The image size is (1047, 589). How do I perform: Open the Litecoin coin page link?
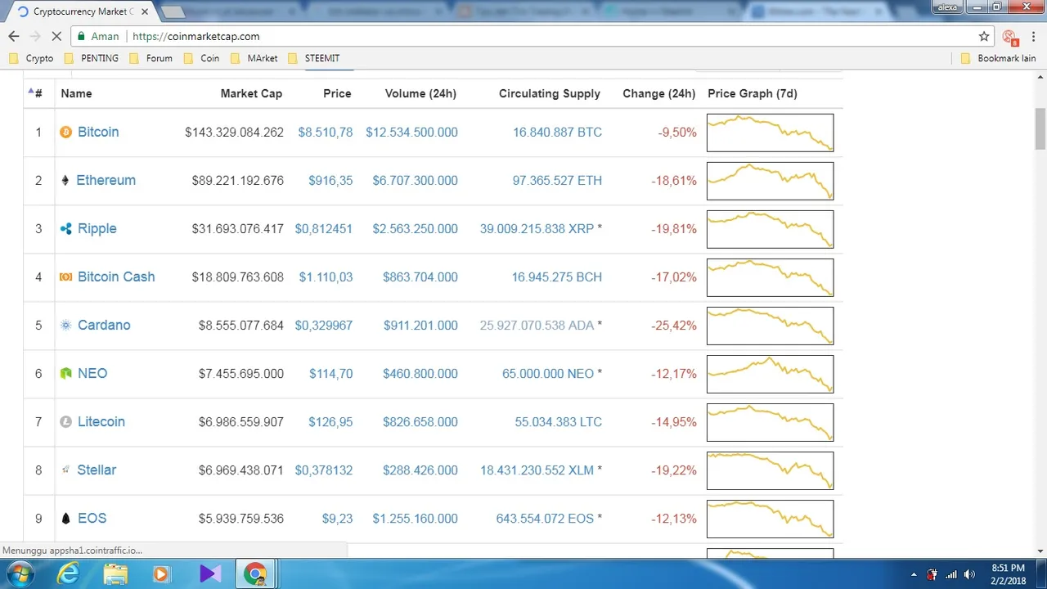pyautogui.click(x=101, y=421)
